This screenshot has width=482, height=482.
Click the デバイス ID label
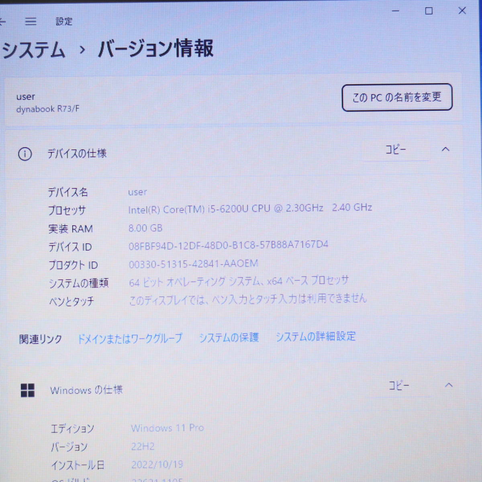tap(70, 247)
